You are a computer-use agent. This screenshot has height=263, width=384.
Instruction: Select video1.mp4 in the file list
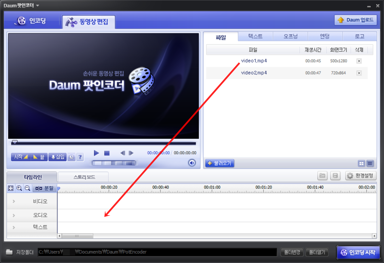[x=287, y=61]
